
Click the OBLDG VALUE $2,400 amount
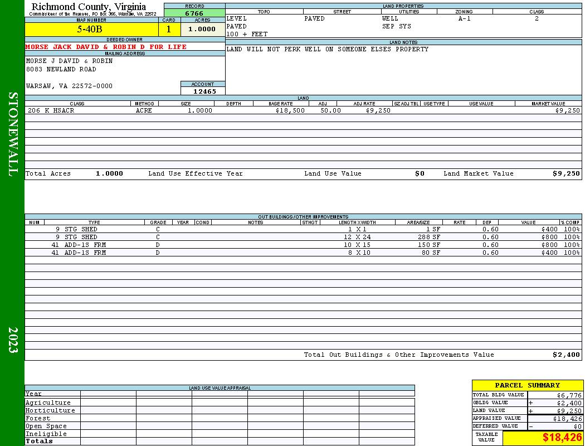[569, 403]
